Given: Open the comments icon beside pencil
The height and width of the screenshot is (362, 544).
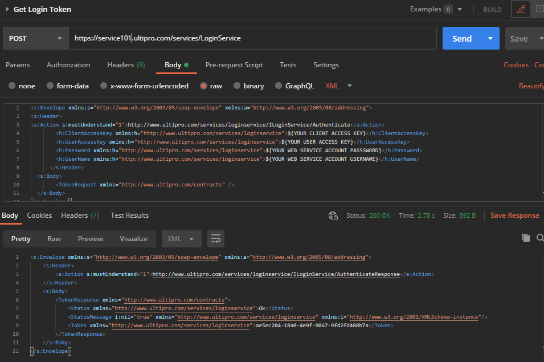Looking at the screenshot, I should tap(539, 9).
